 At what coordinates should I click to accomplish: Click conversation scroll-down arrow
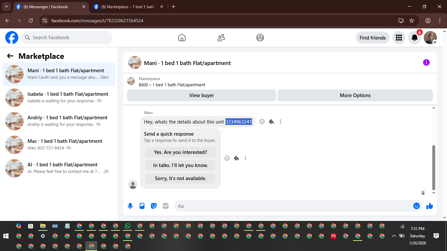(x=434, y=193)
